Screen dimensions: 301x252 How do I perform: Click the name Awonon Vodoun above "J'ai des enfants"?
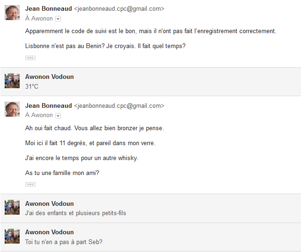click(49, 204)
